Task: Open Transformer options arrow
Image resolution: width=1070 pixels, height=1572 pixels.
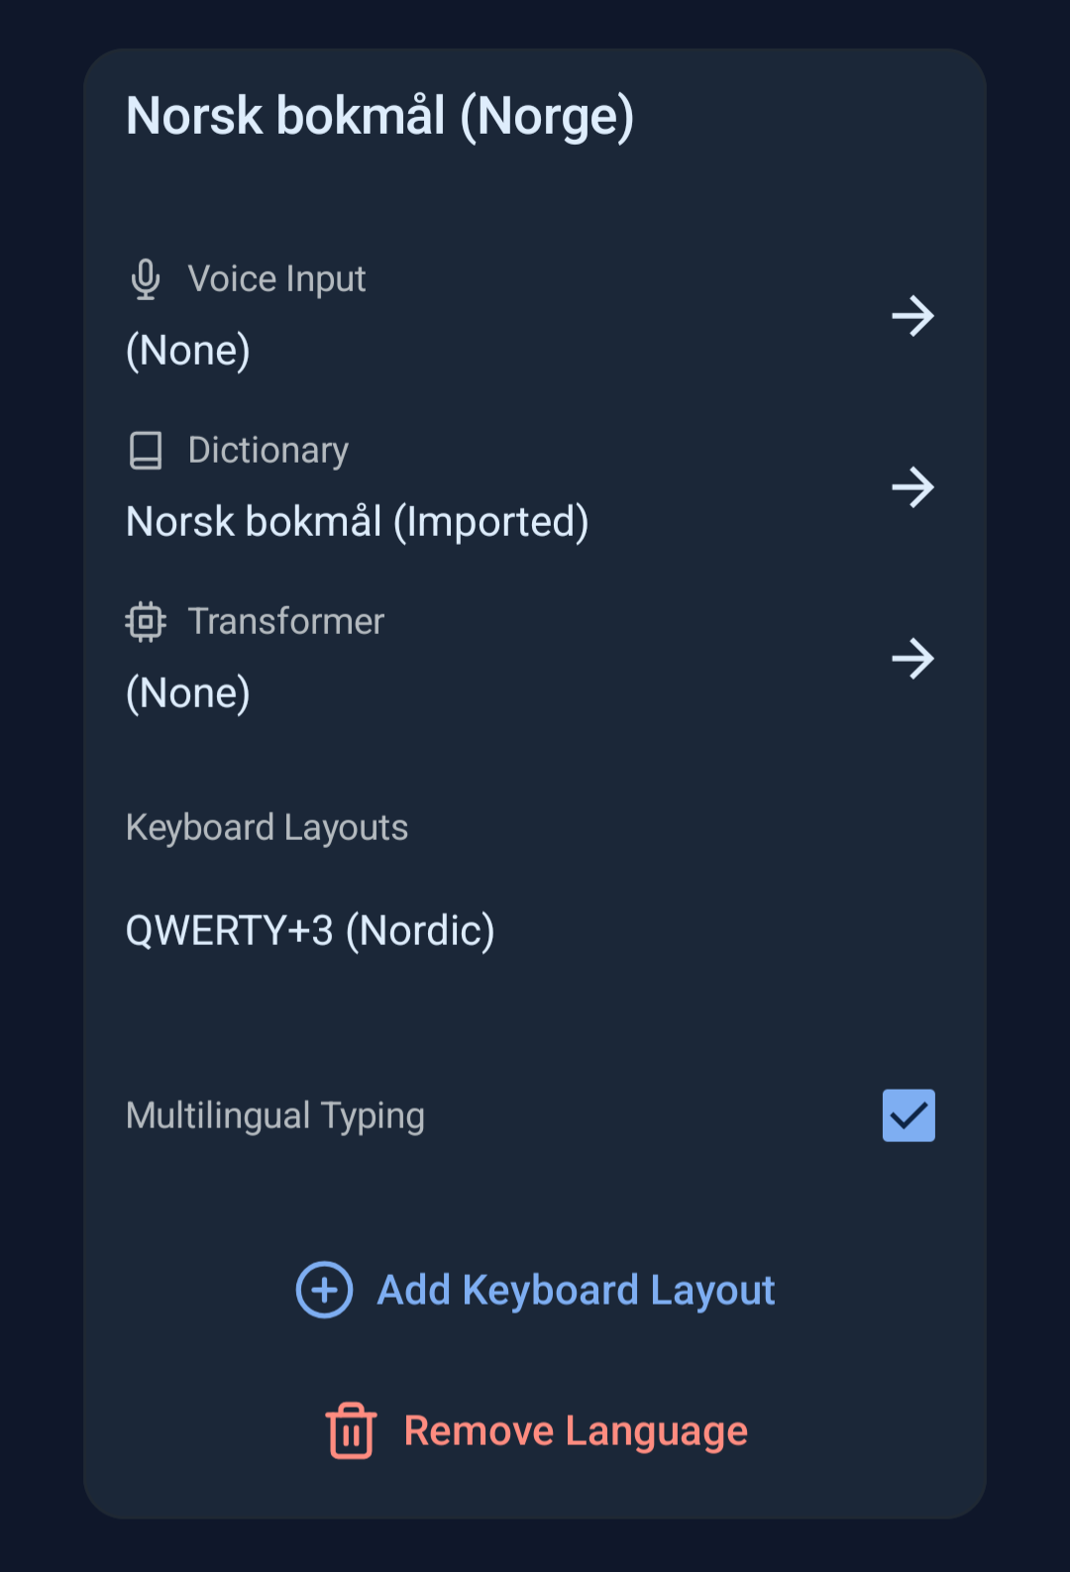Action: tap(912, 659)
